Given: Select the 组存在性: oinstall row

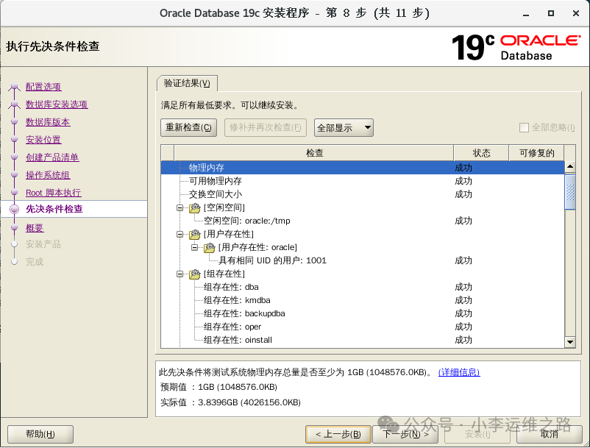Looking at the screenshot, I should (363, 340).
